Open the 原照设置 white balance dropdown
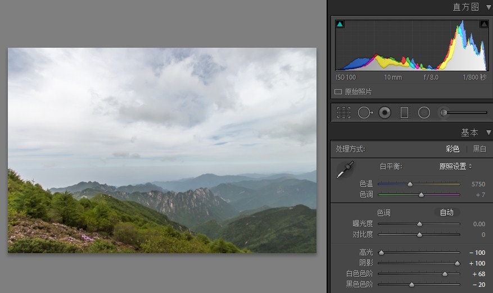The width and height of the screenshot is (493, 293). click(x=455, y=166)
